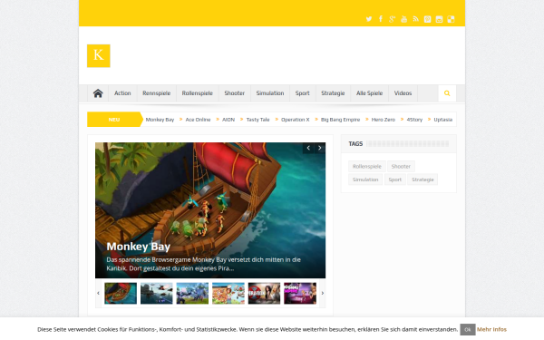
Task: Move thumbnail carousel to the right
Action: pyautogui.click(x=322, y=293)
